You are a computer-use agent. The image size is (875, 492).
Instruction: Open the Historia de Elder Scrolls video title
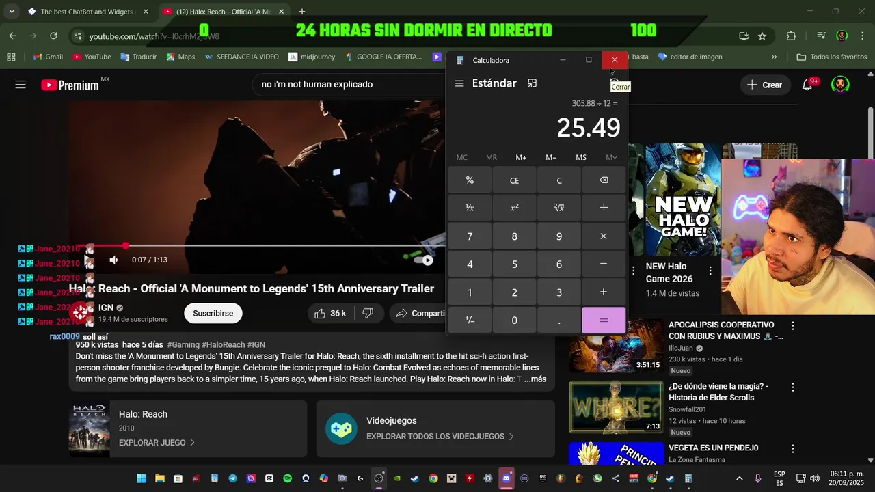pos(718,392)
